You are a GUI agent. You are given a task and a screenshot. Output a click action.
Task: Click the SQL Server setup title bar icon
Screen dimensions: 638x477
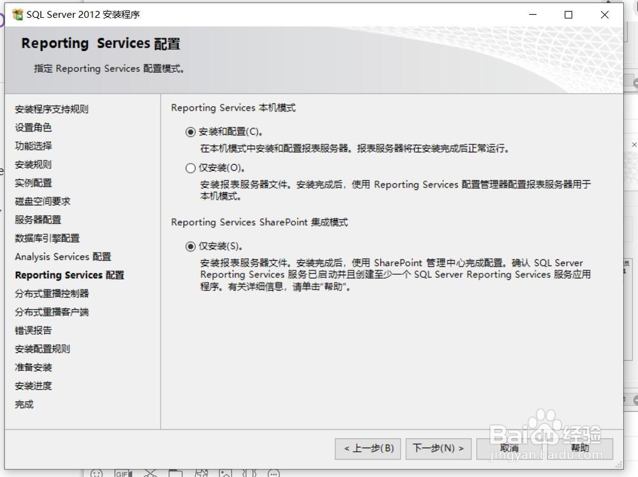17,15
